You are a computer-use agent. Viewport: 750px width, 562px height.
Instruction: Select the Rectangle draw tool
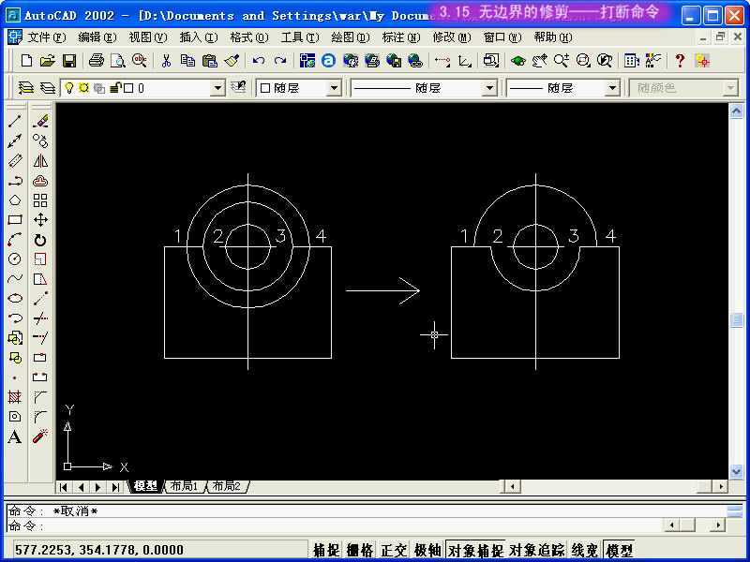coord(15,220)
